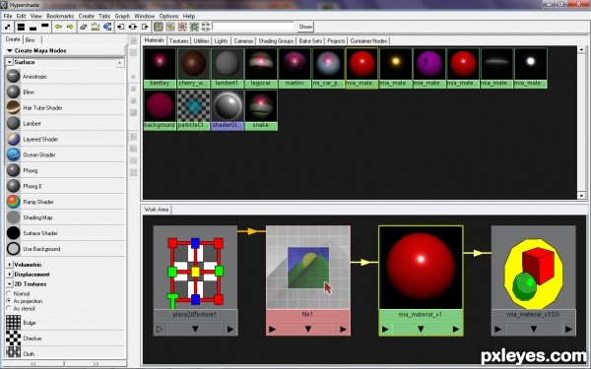This screenshot has height=369, width=591.
Task: Click the Show button
Action: pos(305,27)
